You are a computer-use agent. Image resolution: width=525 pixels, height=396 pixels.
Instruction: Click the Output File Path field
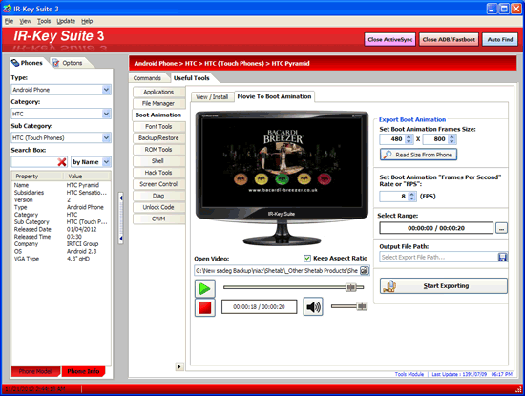[x=439, y=257]
